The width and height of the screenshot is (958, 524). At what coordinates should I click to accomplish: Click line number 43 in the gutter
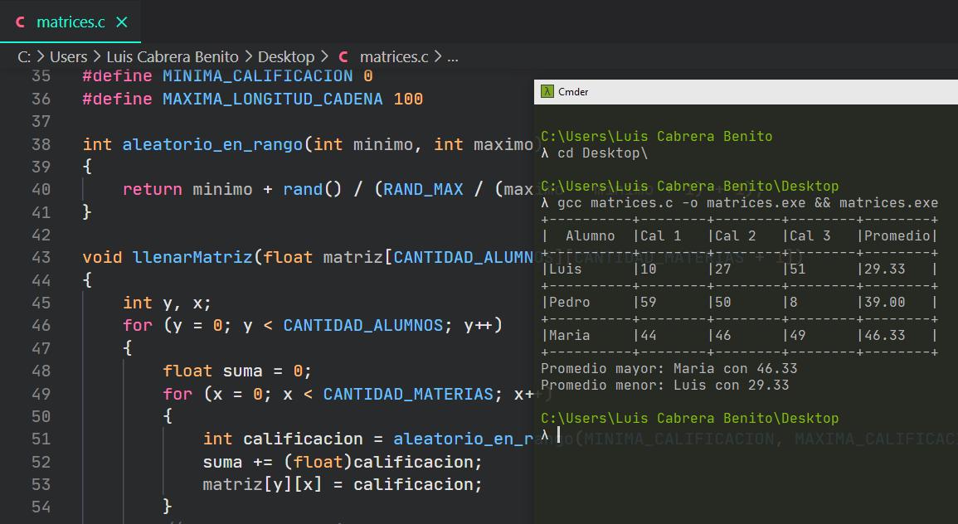[x=41, y=257]
